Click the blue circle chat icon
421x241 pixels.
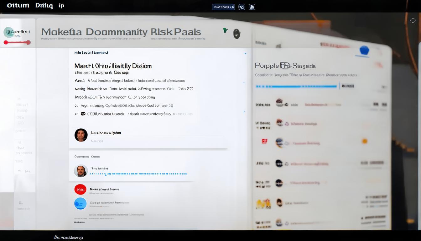pos(80,203)
